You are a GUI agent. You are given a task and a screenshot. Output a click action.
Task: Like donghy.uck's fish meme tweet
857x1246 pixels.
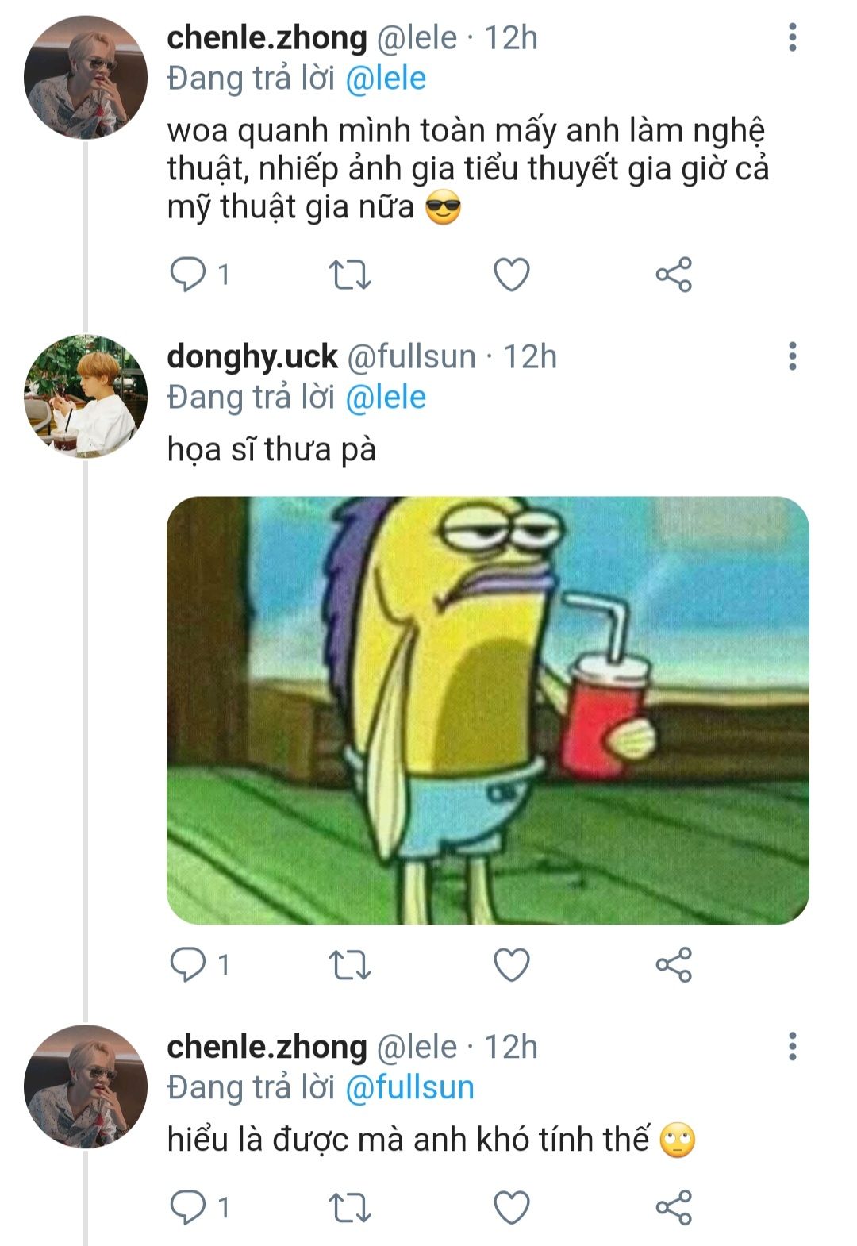coord(512,965)
